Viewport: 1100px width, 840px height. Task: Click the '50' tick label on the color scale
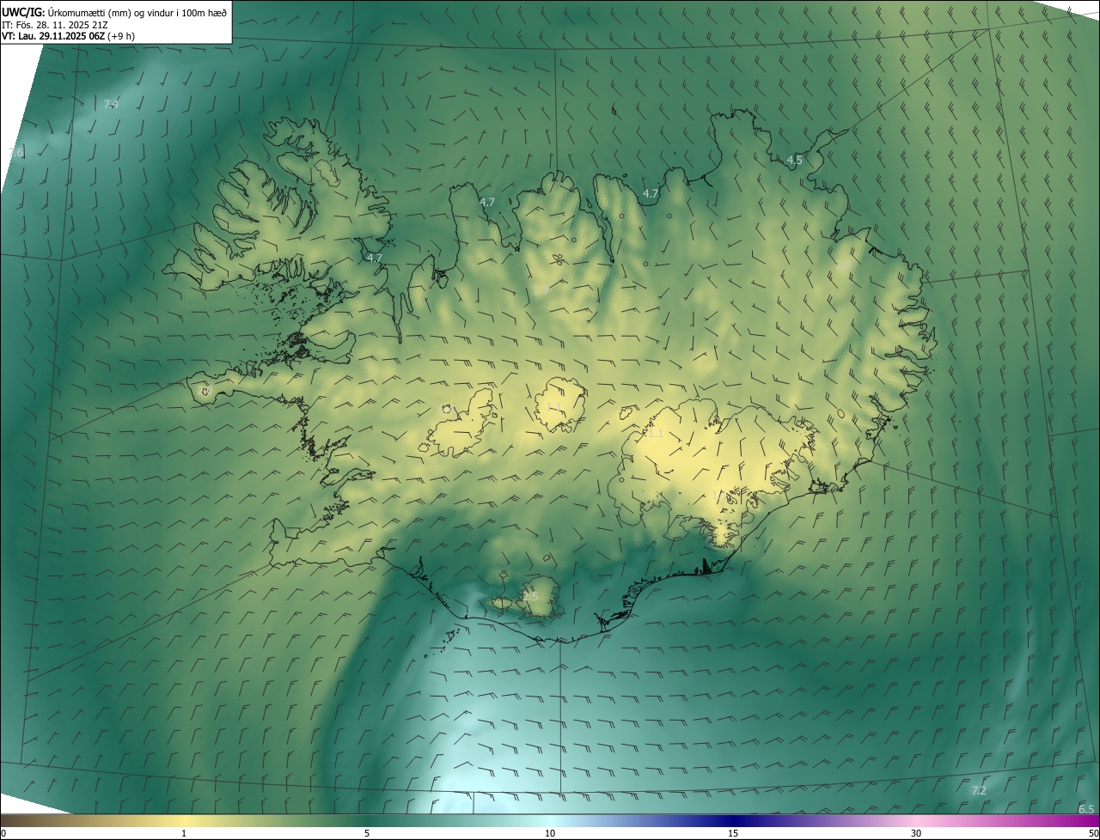[x=1092, y=833]
